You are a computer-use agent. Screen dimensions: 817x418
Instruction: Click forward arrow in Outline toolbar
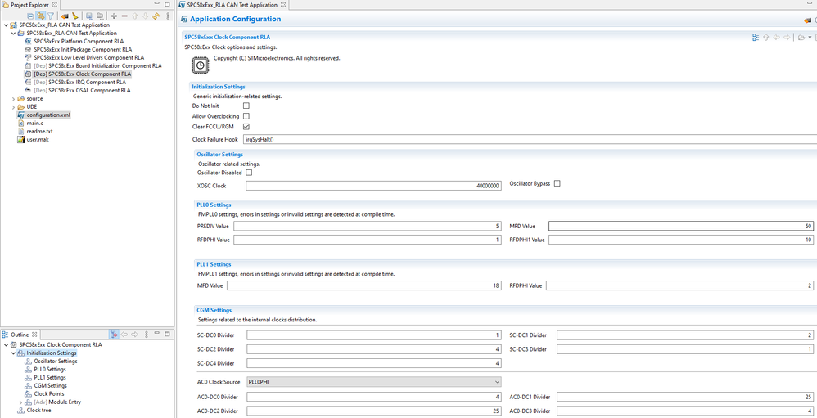click(135, 335)
